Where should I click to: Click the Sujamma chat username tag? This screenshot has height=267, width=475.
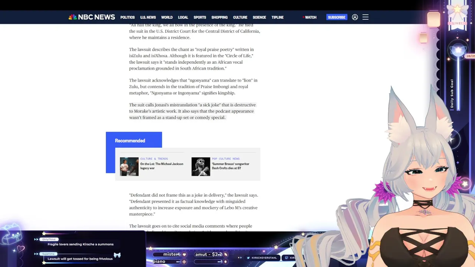48,254
